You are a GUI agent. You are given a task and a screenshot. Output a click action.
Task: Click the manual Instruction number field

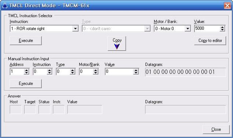(x=40, y=72)
